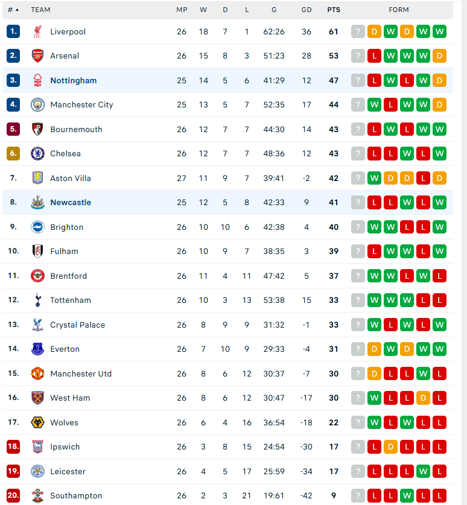Click the Tottenham cockerel crest icon
This screenshot has height=505, width=467.
coord(38,300)
